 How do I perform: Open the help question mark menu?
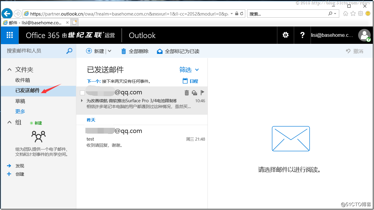pyautogui.click(x=302, y=35)
